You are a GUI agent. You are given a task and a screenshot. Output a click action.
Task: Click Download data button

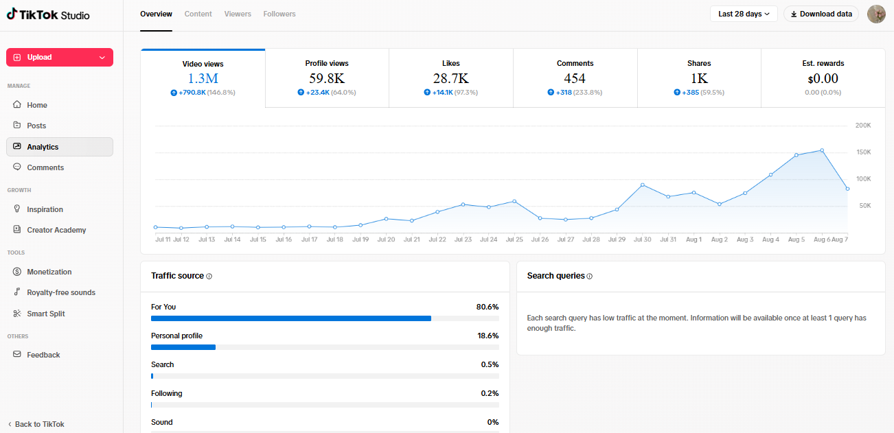tap(821, 14)
